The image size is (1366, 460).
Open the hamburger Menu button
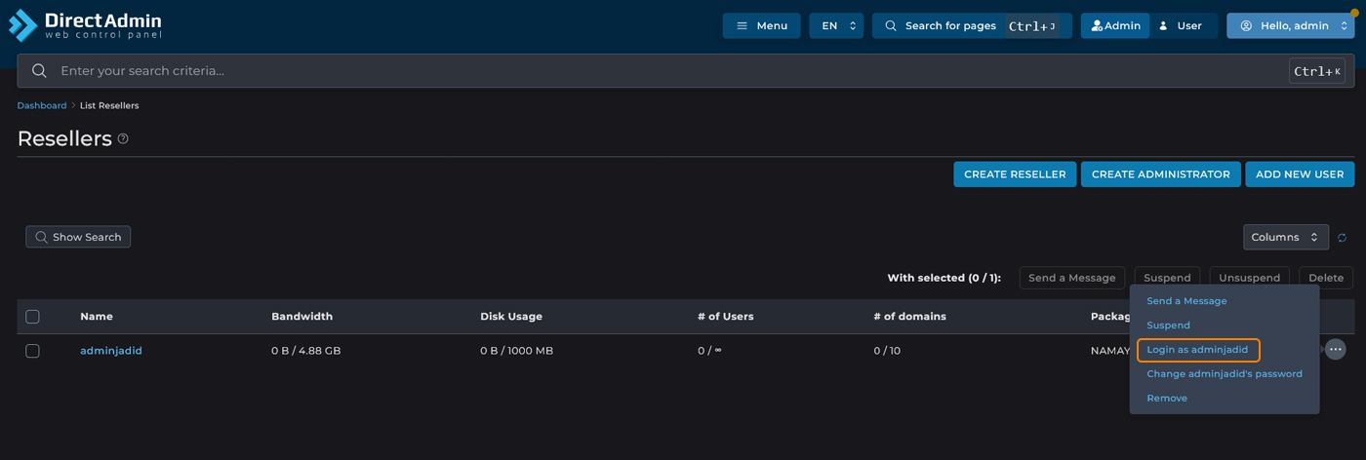pyautogui.click(x=761, y=26)
